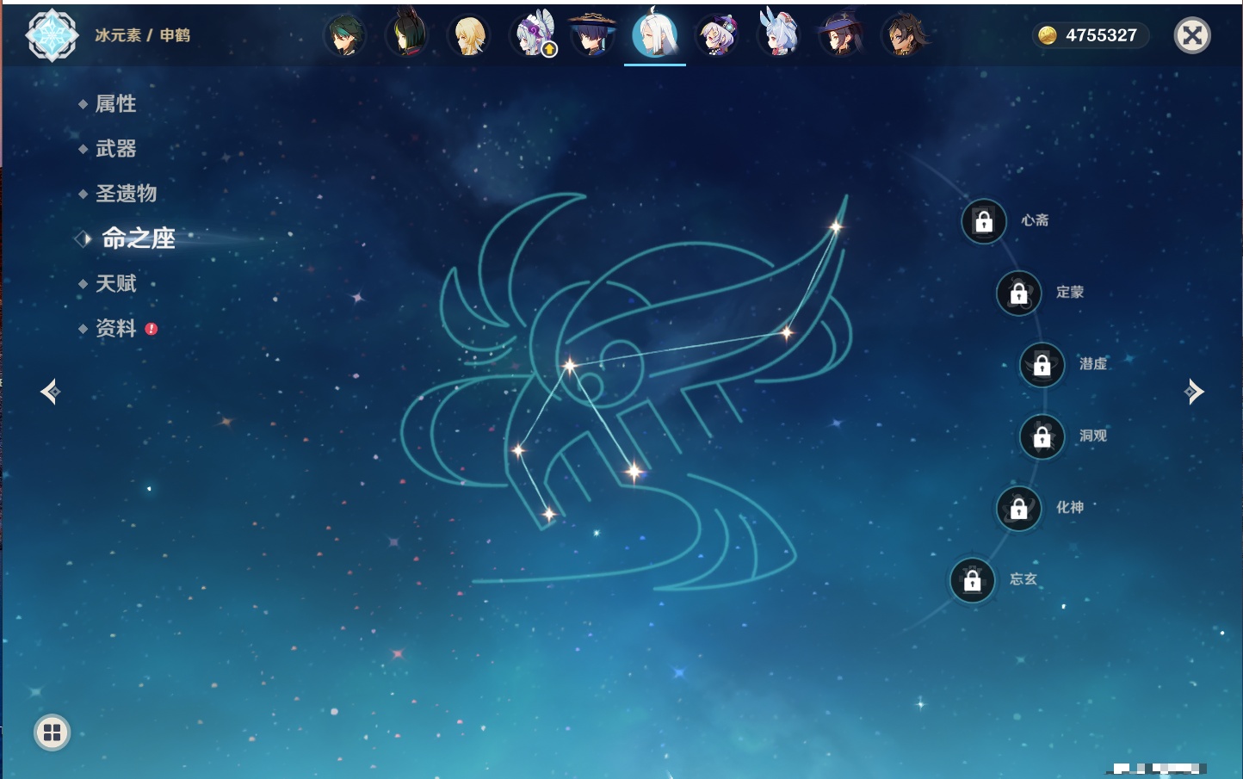Open the locked 忘玄 constellation node
Screen dimensions: 1243x779
point(973,581)
